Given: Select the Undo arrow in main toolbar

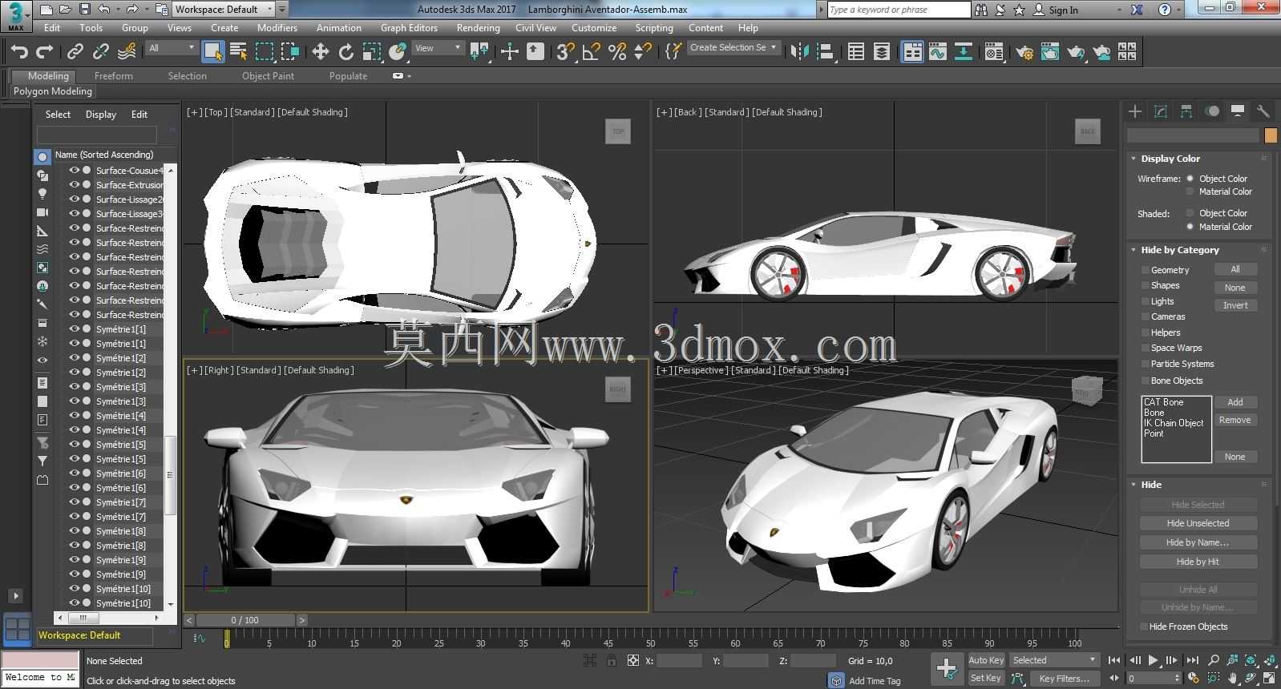Looking at the screenshot, I should 19,52.
